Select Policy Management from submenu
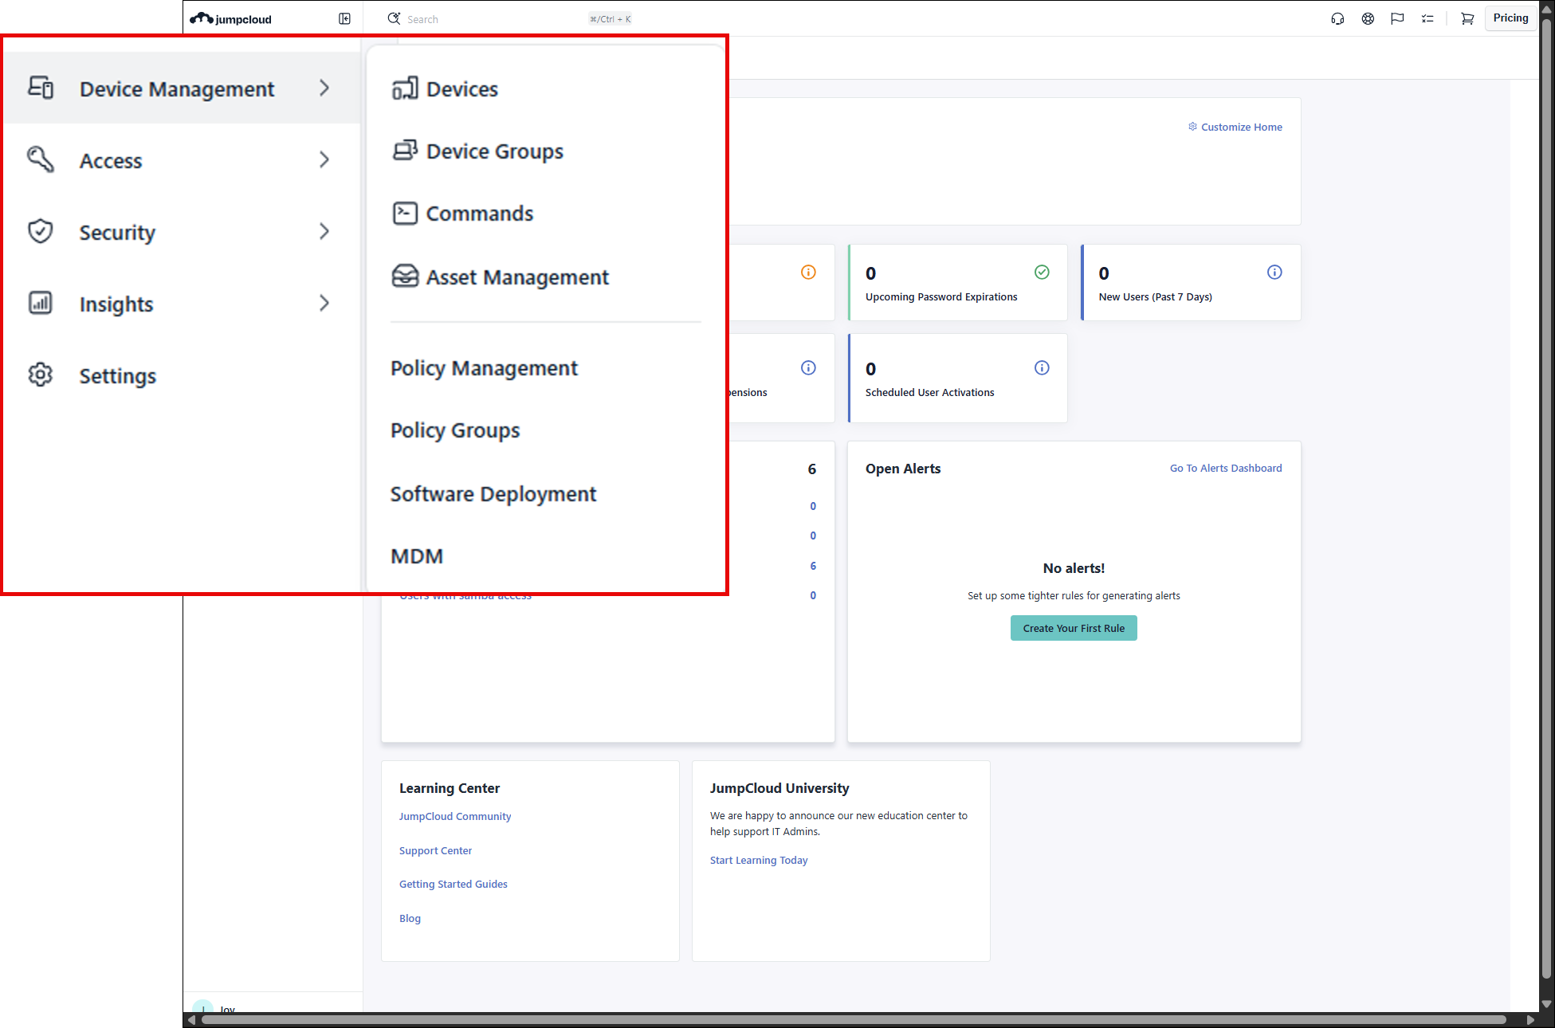Image resolution: width=1555 pixels, height=1028 pixels. (484, 368)
